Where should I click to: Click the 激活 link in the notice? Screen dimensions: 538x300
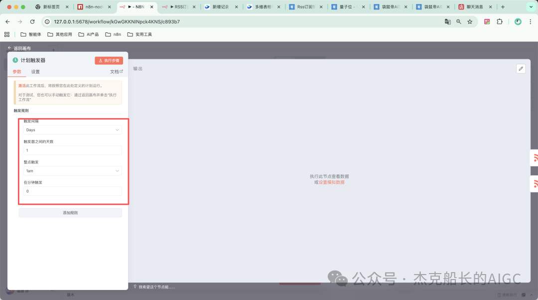tap(22, 86)
